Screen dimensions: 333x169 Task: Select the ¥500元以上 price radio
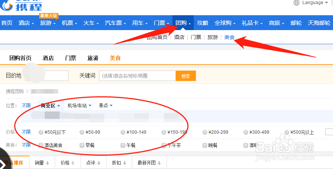287,132
